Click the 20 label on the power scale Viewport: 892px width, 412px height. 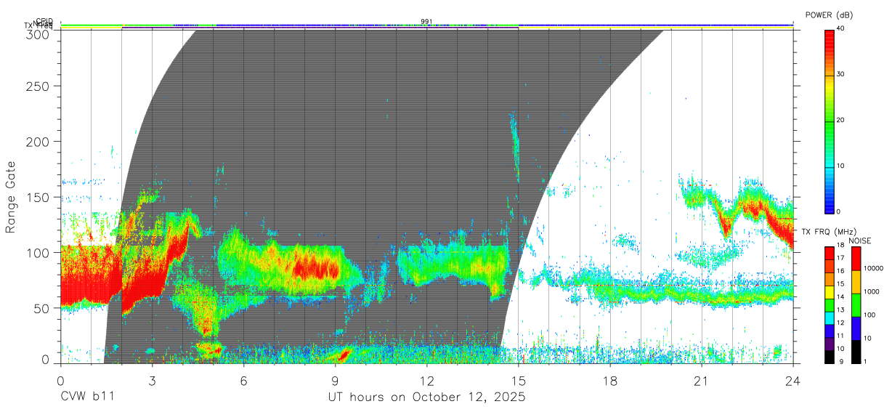tap(840, 121)
